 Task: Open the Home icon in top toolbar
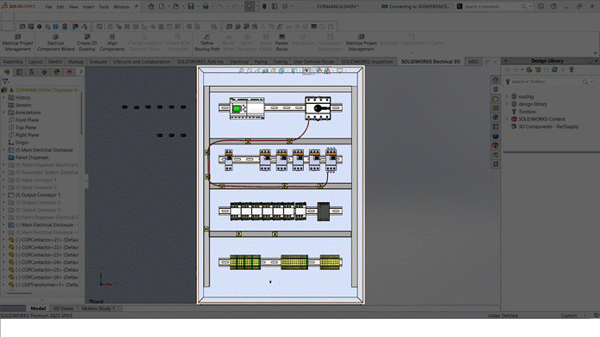tap(152, 7)
